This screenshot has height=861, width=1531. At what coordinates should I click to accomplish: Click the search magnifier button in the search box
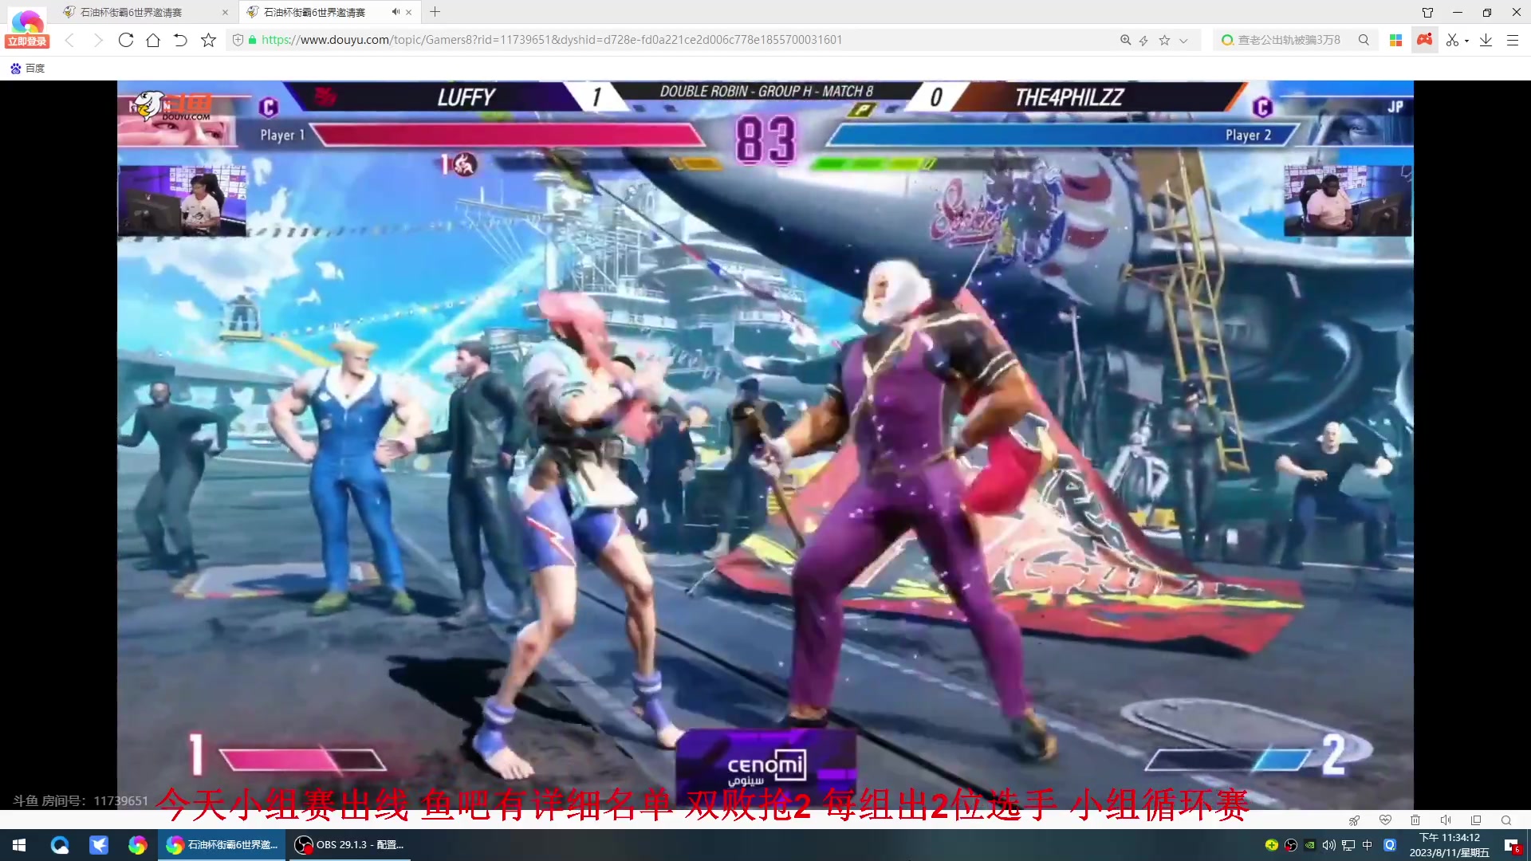coord(1364,40)
